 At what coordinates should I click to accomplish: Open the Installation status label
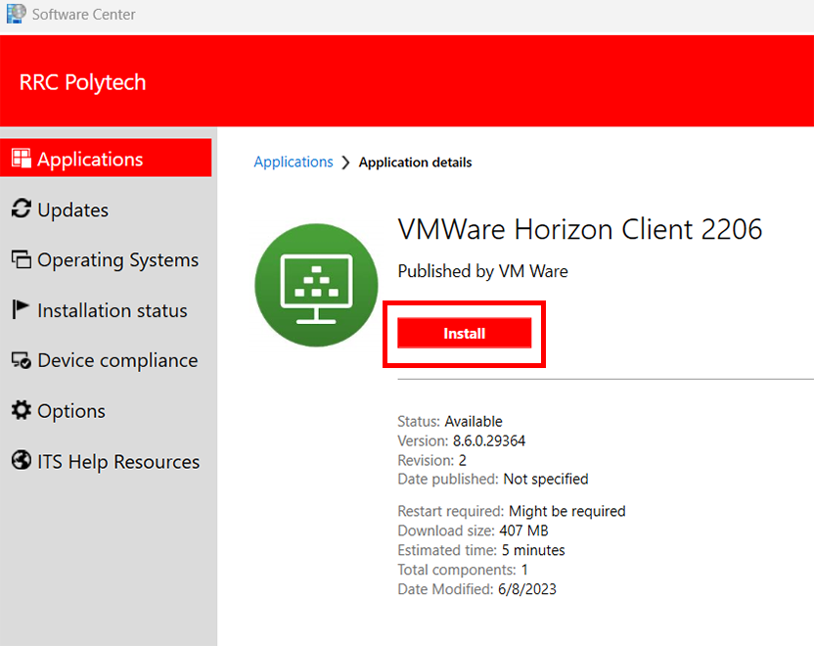(x=112, y=310)
